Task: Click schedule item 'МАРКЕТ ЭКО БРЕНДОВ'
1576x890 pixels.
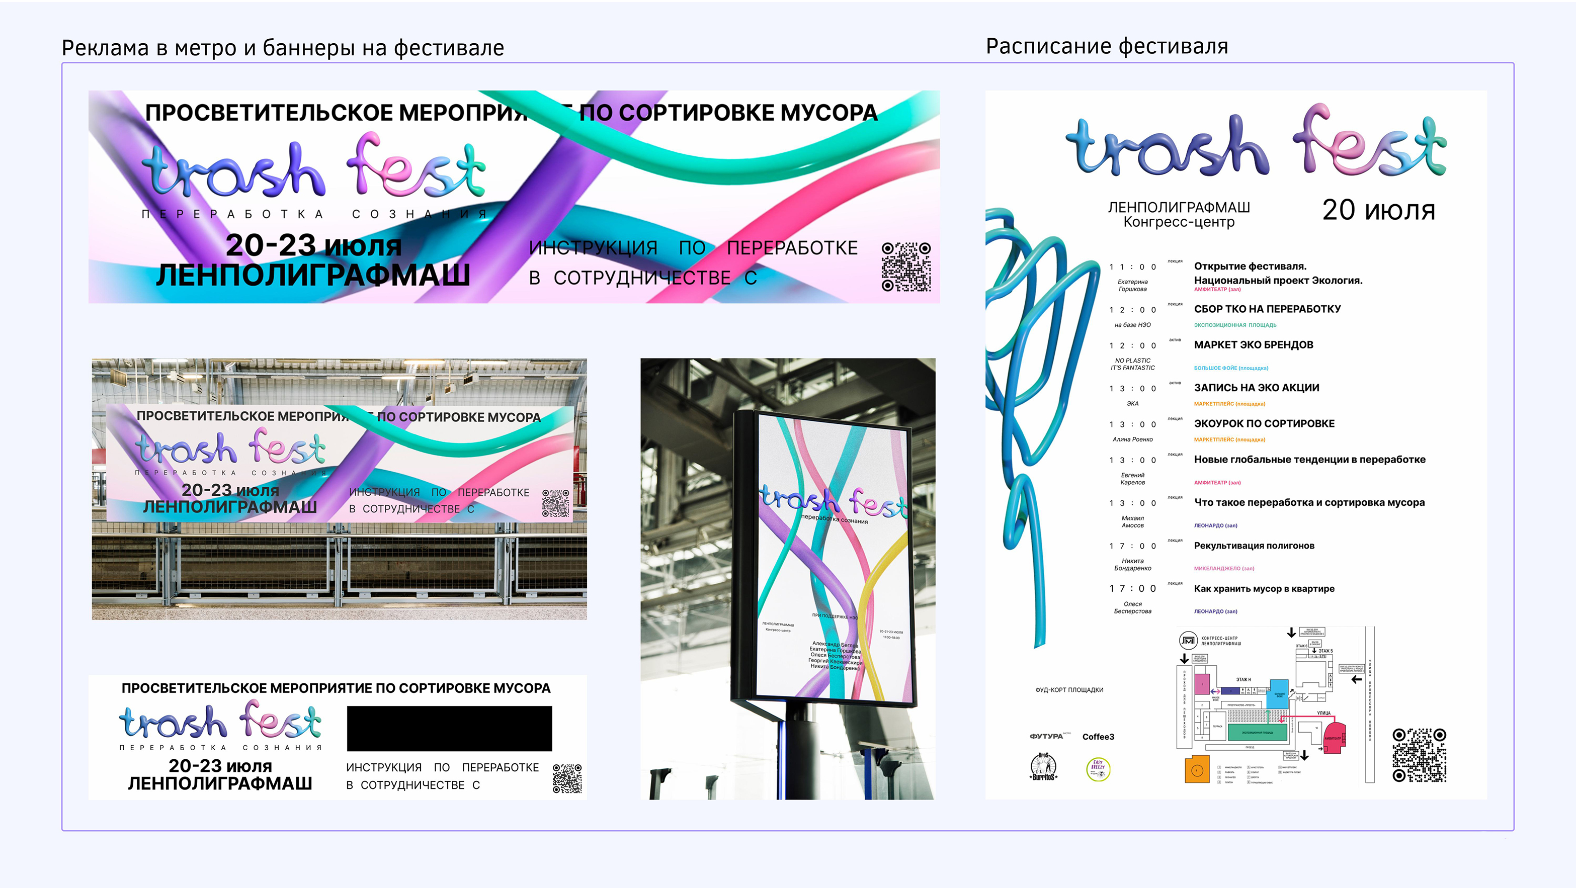Action: (1254, 345)
